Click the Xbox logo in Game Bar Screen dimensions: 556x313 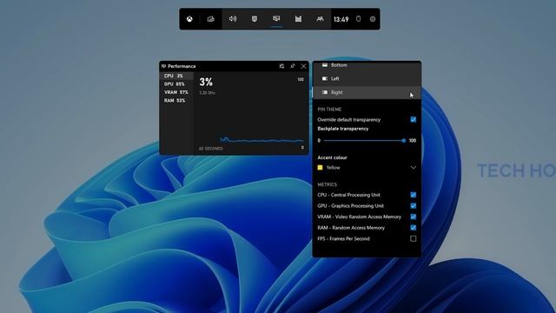189,19
